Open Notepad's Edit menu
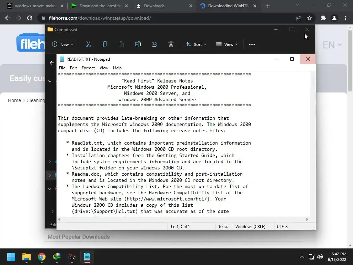The image size is (353, 265). click(73, 68)
